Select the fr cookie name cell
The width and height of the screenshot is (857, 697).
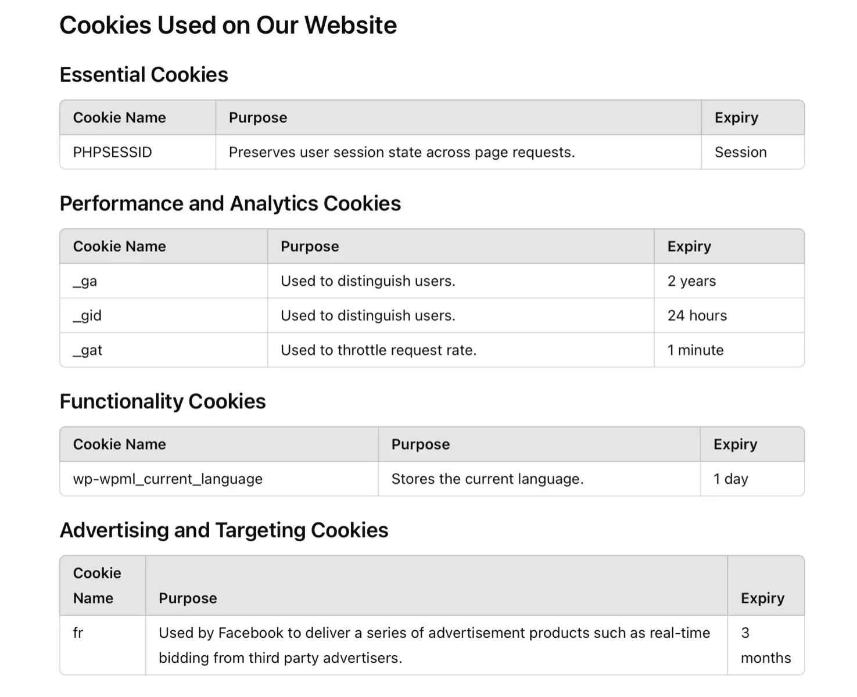click(x=78, y=633)
